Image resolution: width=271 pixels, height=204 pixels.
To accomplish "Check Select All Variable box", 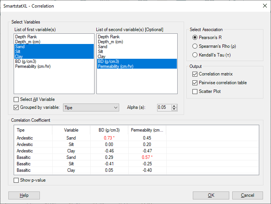I will pos(16,99).
